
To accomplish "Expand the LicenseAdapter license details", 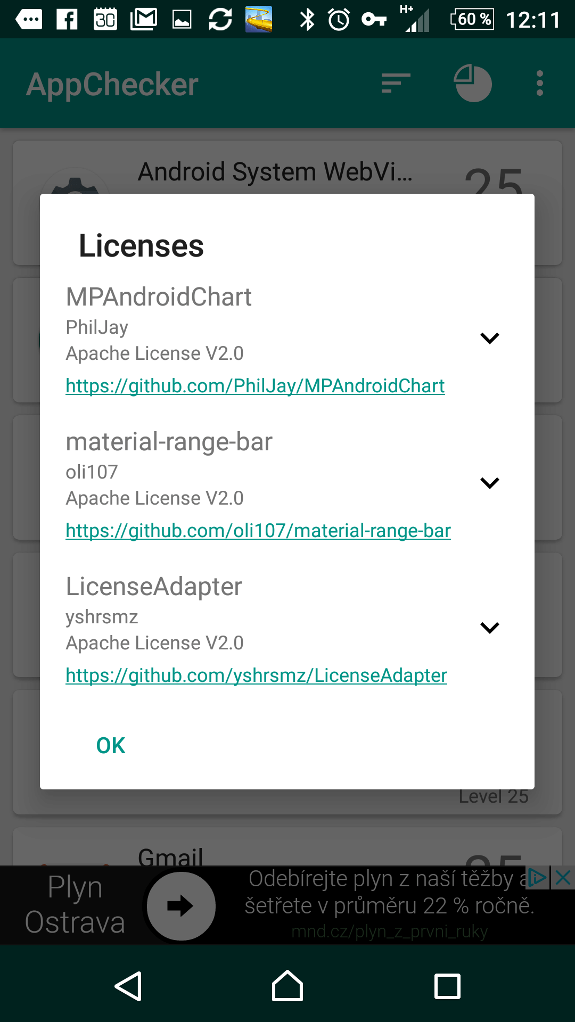I will pos(489,628).
